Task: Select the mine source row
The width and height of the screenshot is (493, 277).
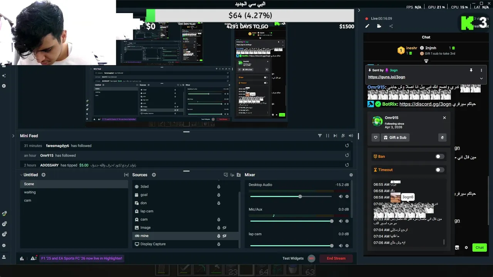Action: 185,236
